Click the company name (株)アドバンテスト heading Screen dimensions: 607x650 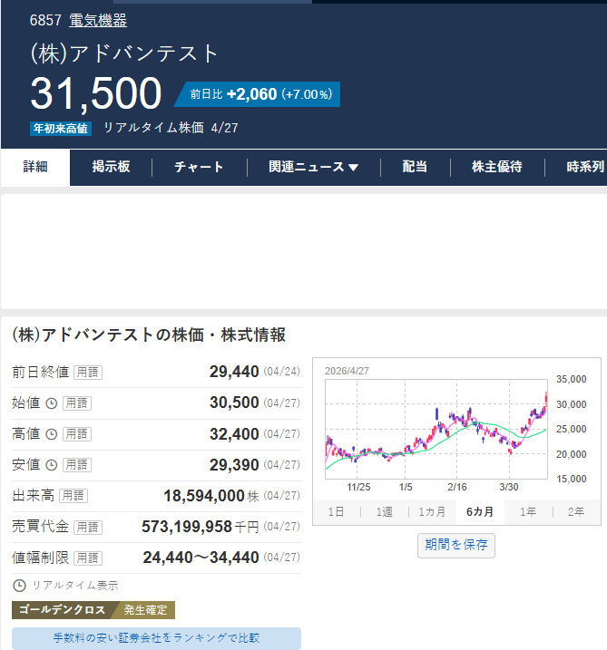point(124,53)
